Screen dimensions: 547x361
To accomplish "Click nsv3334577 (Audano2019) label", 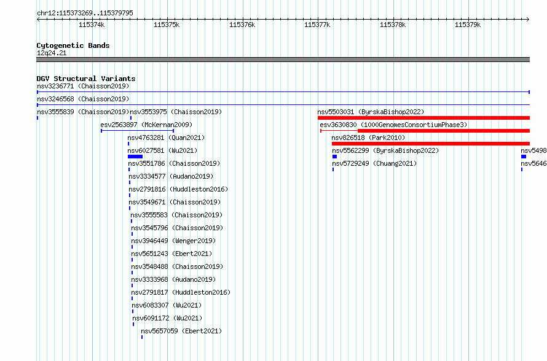I will 171,176.
